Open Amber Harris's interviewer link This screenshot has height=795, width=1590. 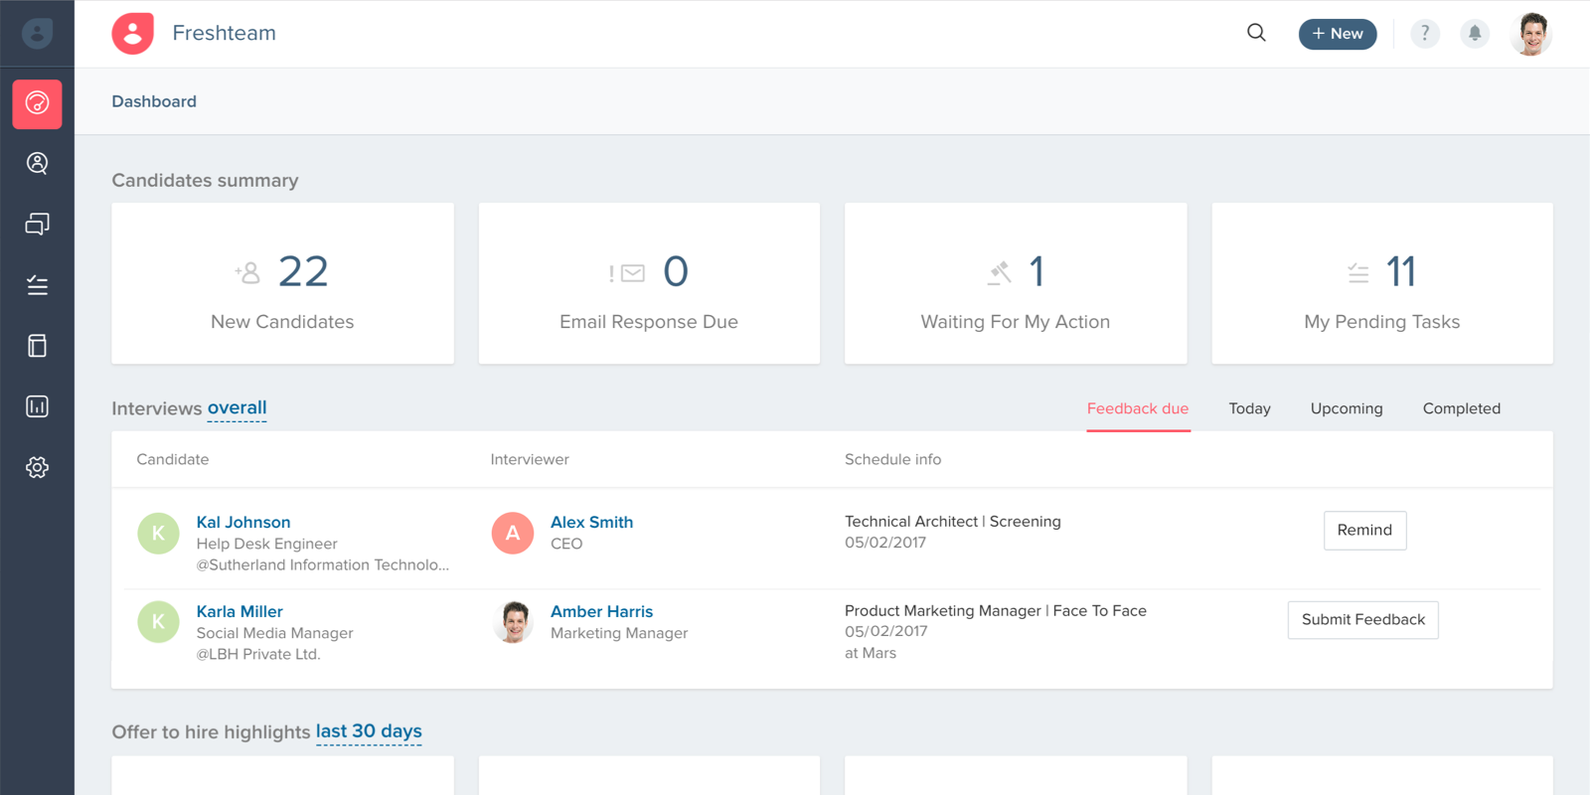pos(601,612)
